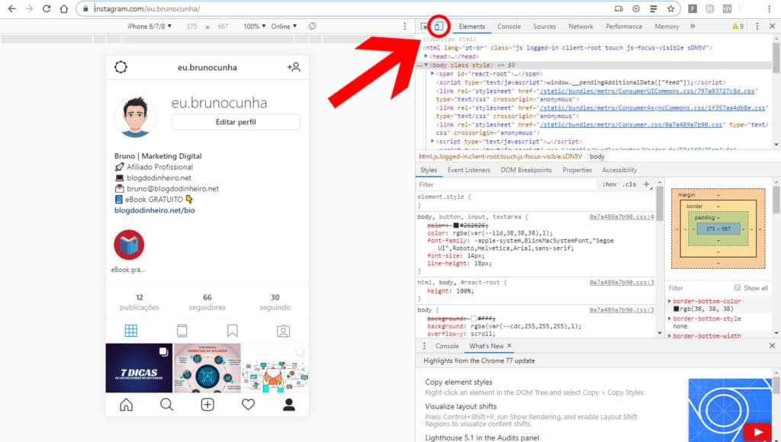The image size is (781, 442).
Task: Click the browser back arrow
Action: coord(12,9)
